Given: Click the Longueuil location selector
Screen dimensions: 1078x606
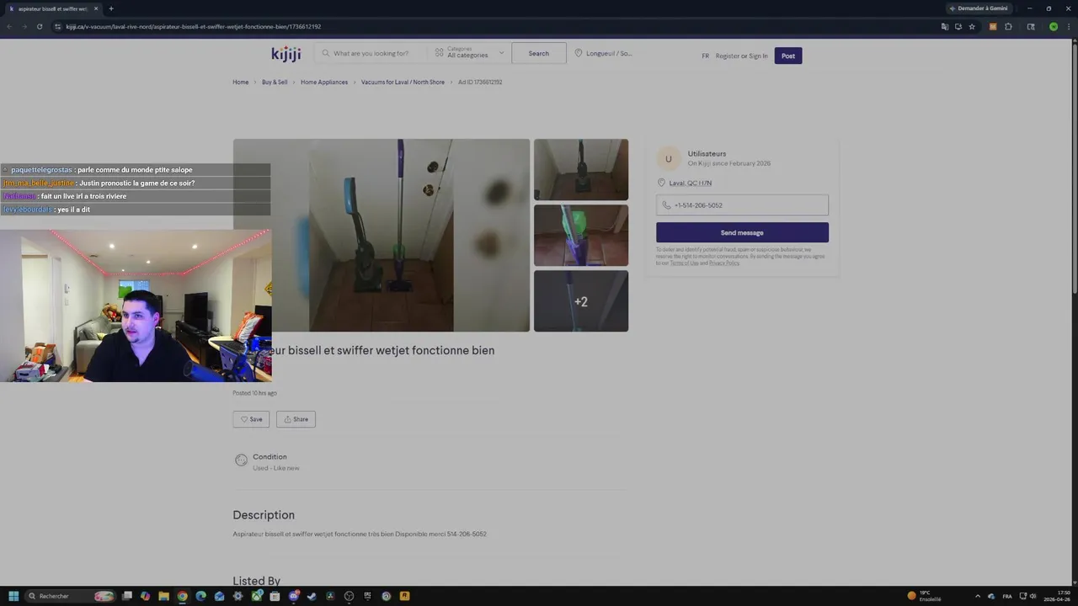Looking at the screenshot, I should click(x=603, y=53).
